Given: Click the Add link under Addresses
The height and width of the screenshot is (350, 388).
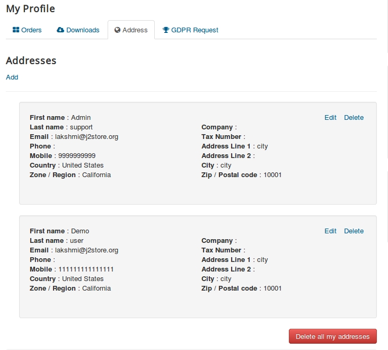Looking at the screenshot, I should pyautogui.click(x=12, y=77).
